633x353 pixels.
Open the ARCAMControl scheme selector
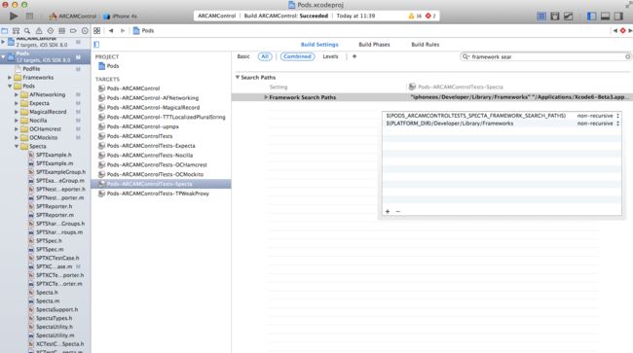73,17
